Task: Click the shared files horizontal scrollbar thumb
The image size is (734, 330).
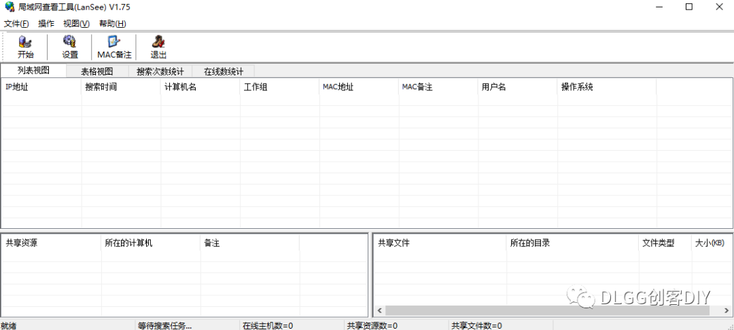Action: (548, 311)
